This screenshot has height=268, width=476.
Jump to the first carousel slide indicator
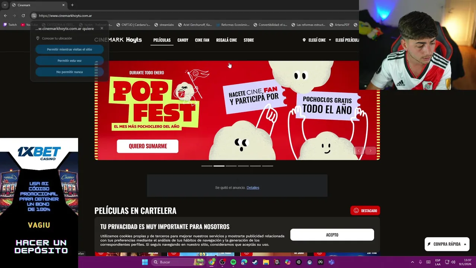(207, 166)
